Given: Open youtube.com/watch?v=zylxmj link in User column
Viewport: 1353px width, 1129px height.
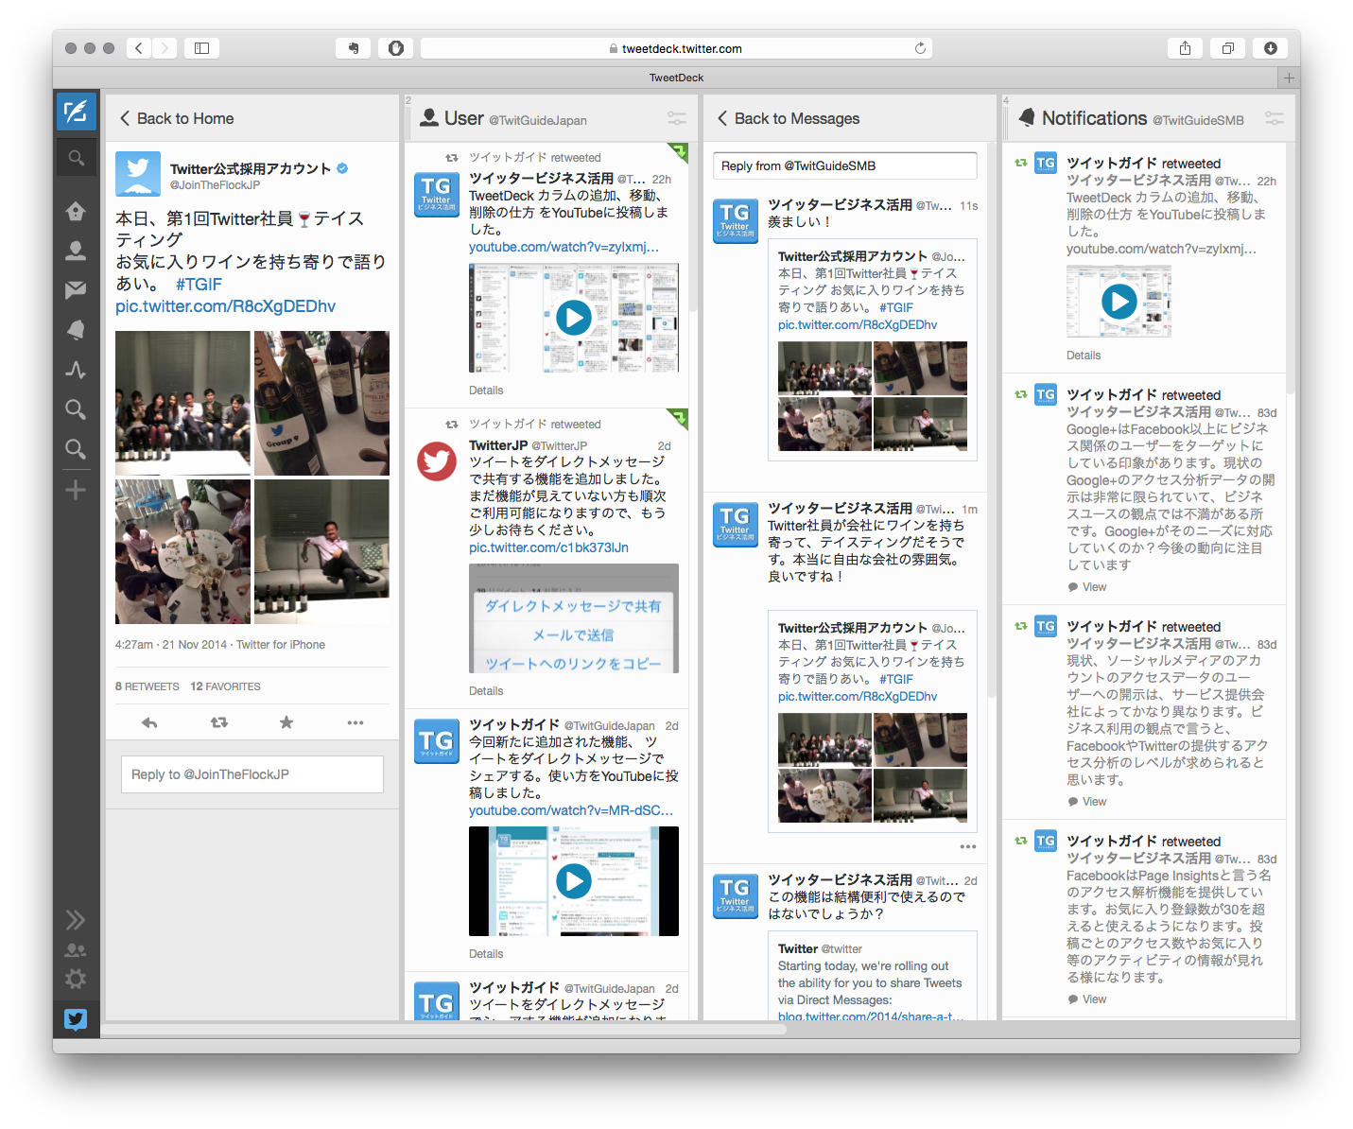Looking at the screenshot, I should pos(564,247).
